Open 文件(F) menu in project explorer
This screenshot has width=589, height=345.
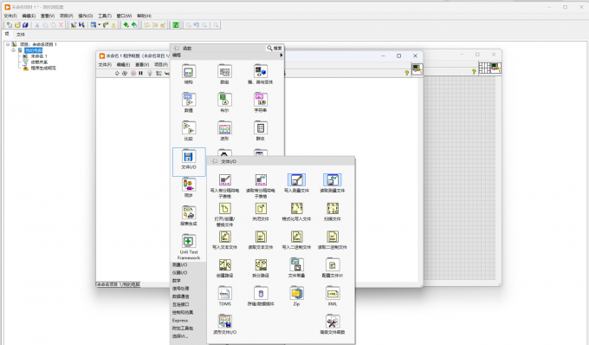[x=10, y=16]
